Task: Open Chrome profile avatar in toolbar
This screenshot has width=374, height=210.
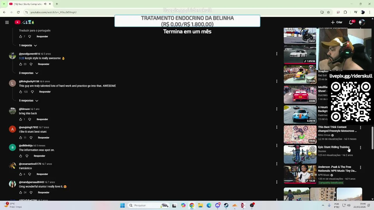Action: tap(363, 12)
